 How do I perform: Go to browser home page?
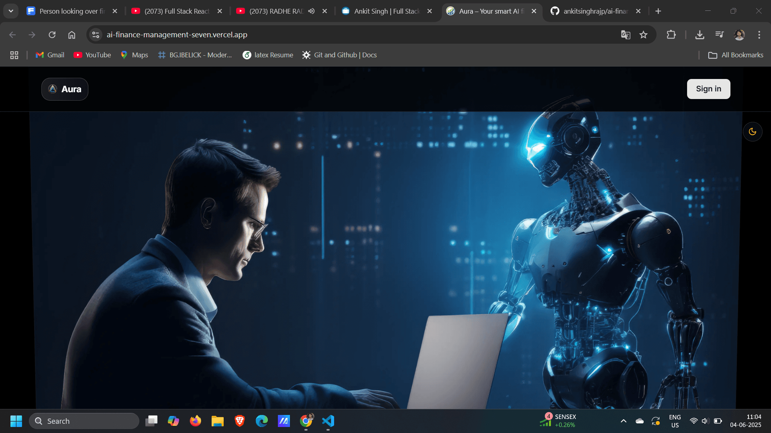71,35
